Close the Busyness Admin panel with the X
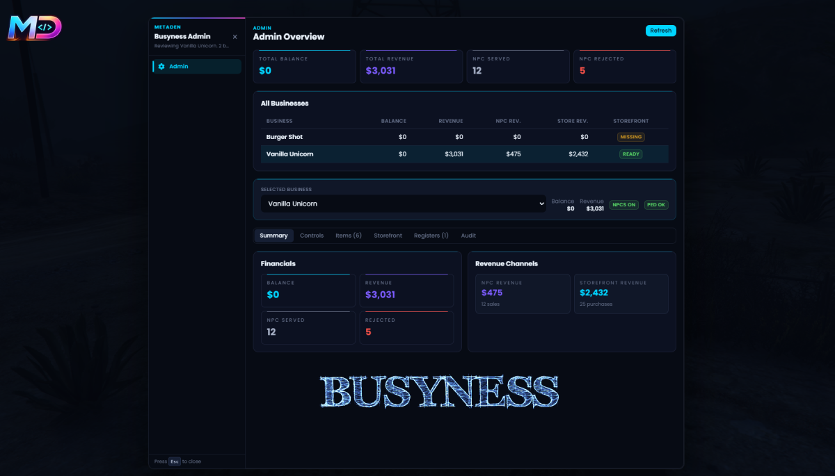Viewport: 835px width, 476px height. tap(234, 36)
